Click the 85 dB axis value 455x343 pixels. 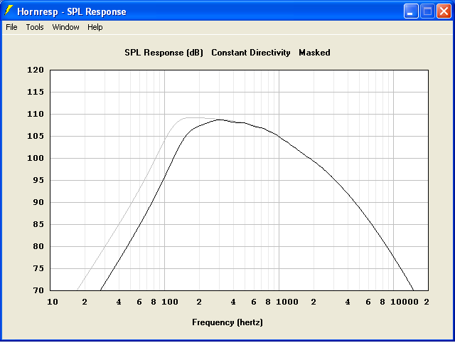pos(38,224)
